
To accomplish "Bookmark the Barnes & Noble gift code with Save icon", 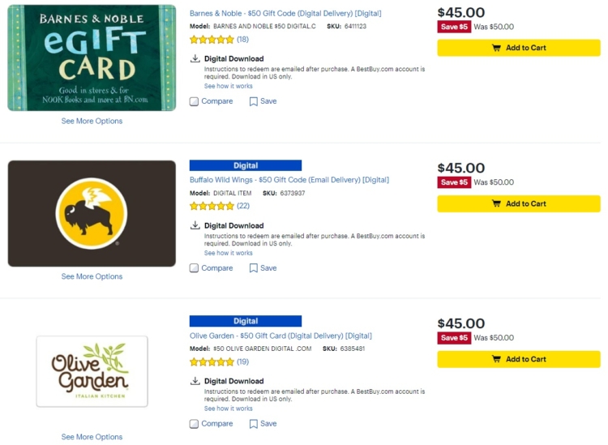I will [x=253, y=101].
